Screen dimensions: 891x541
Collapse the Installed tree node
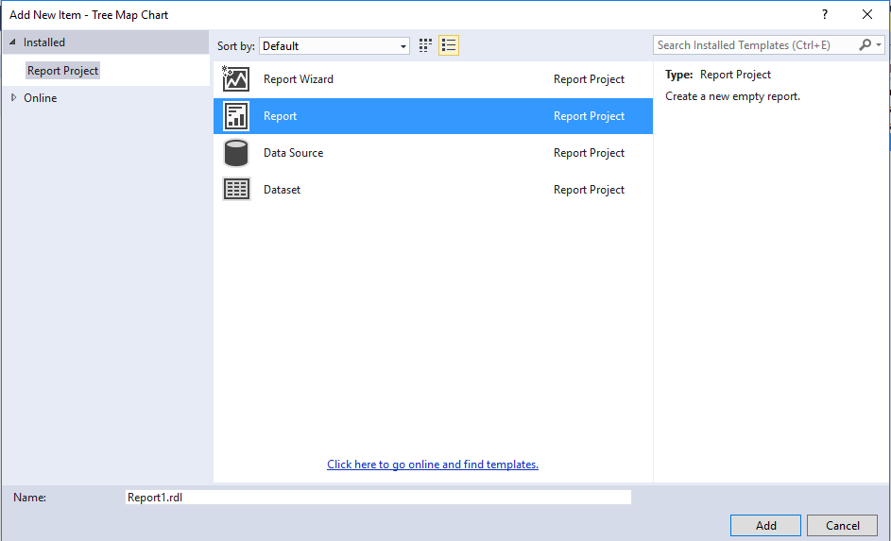tap(12, 42)
